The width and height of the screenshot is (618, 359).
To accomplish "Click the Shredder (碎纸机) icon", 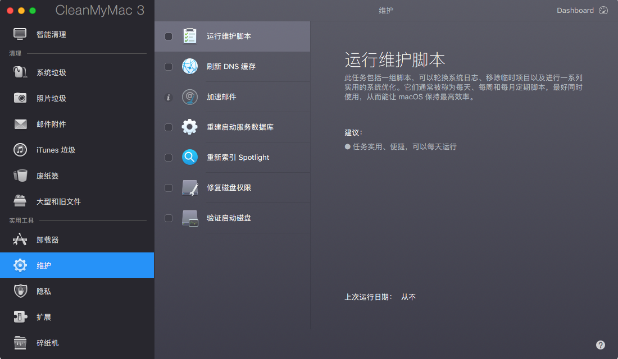I will [x=20, y=343].
